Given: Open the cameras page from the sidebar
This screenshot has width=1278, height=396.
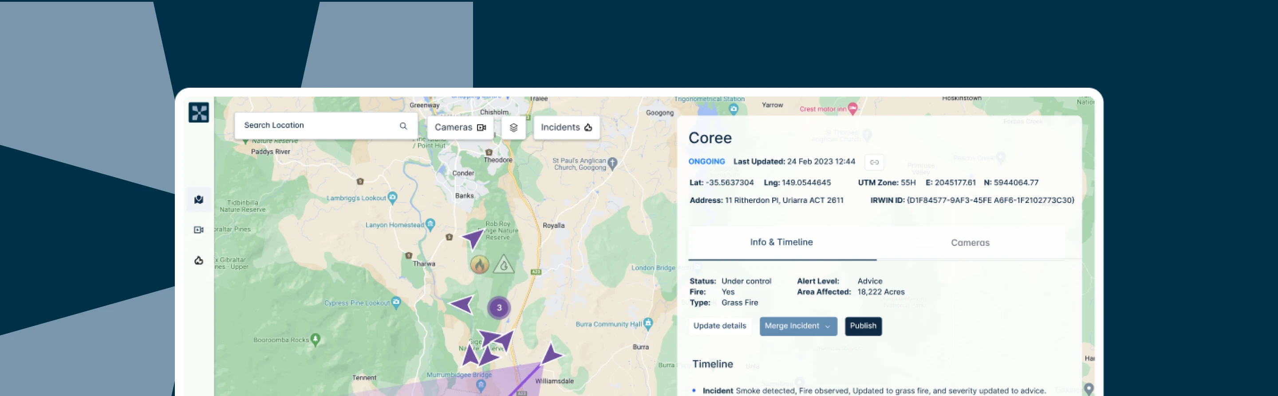Looking at the screenshot, I should (x=198, y=230).
